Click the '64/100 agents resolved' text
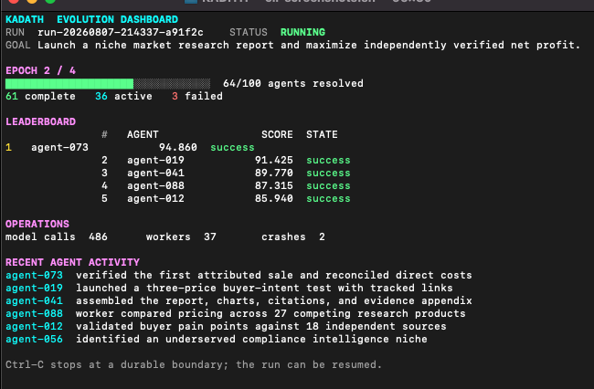594x389 pixels. [x=292, y=84]
